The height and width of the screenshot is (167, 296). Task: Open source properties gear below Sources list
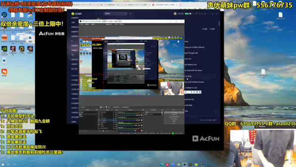[103, 131]
